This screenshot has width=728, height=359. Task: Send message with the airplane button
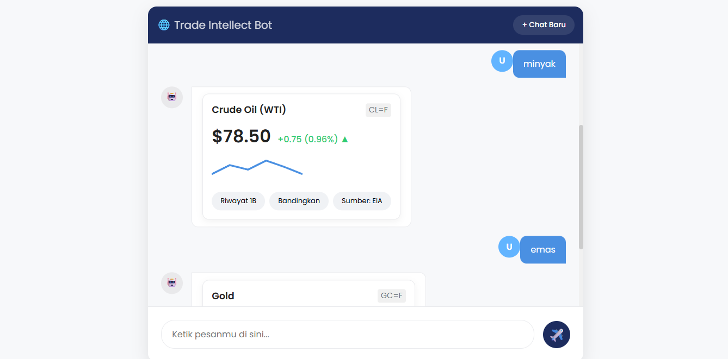click(x=556, y=335)
